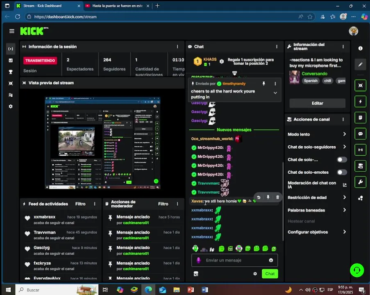This screenshot has width=370, height=295.
Task: Open the Información del stream three-dot menu
Action: pyautogui.click(x=343, y=47)
